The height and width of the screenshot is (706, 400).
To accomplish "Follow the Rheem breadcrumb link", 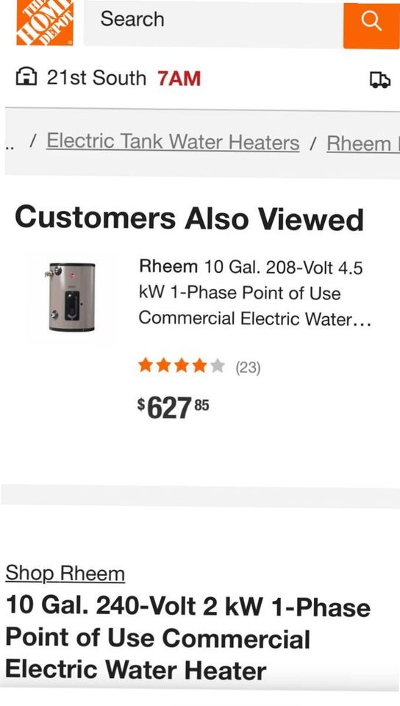I will [363, 143].
